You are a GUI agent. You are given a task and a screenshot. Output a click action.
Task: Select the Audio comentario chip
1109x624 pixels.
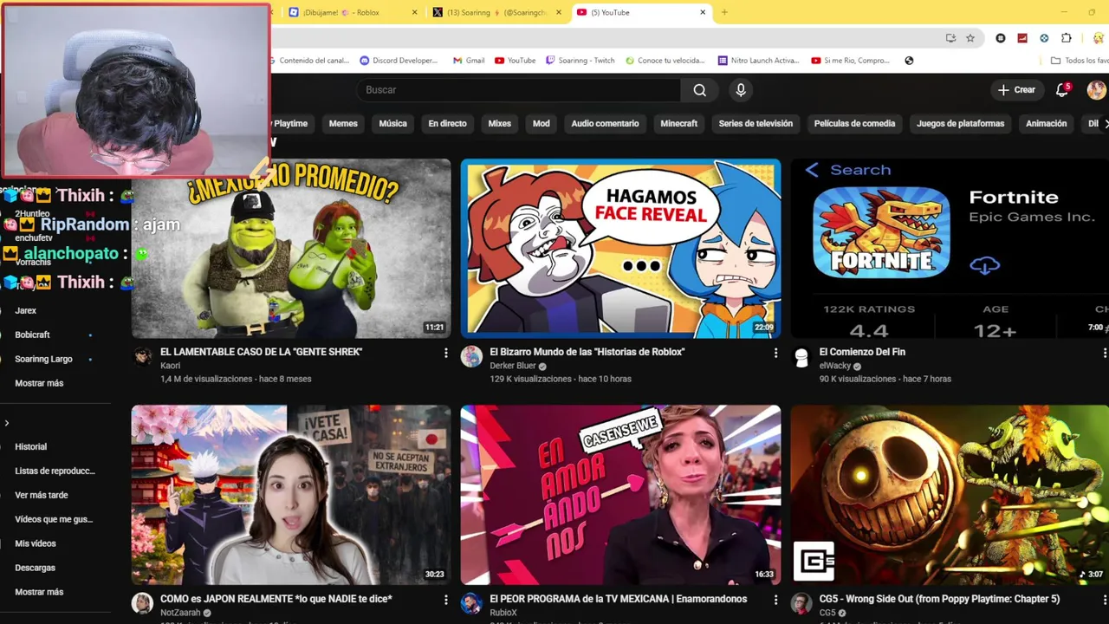pos(605,124)
